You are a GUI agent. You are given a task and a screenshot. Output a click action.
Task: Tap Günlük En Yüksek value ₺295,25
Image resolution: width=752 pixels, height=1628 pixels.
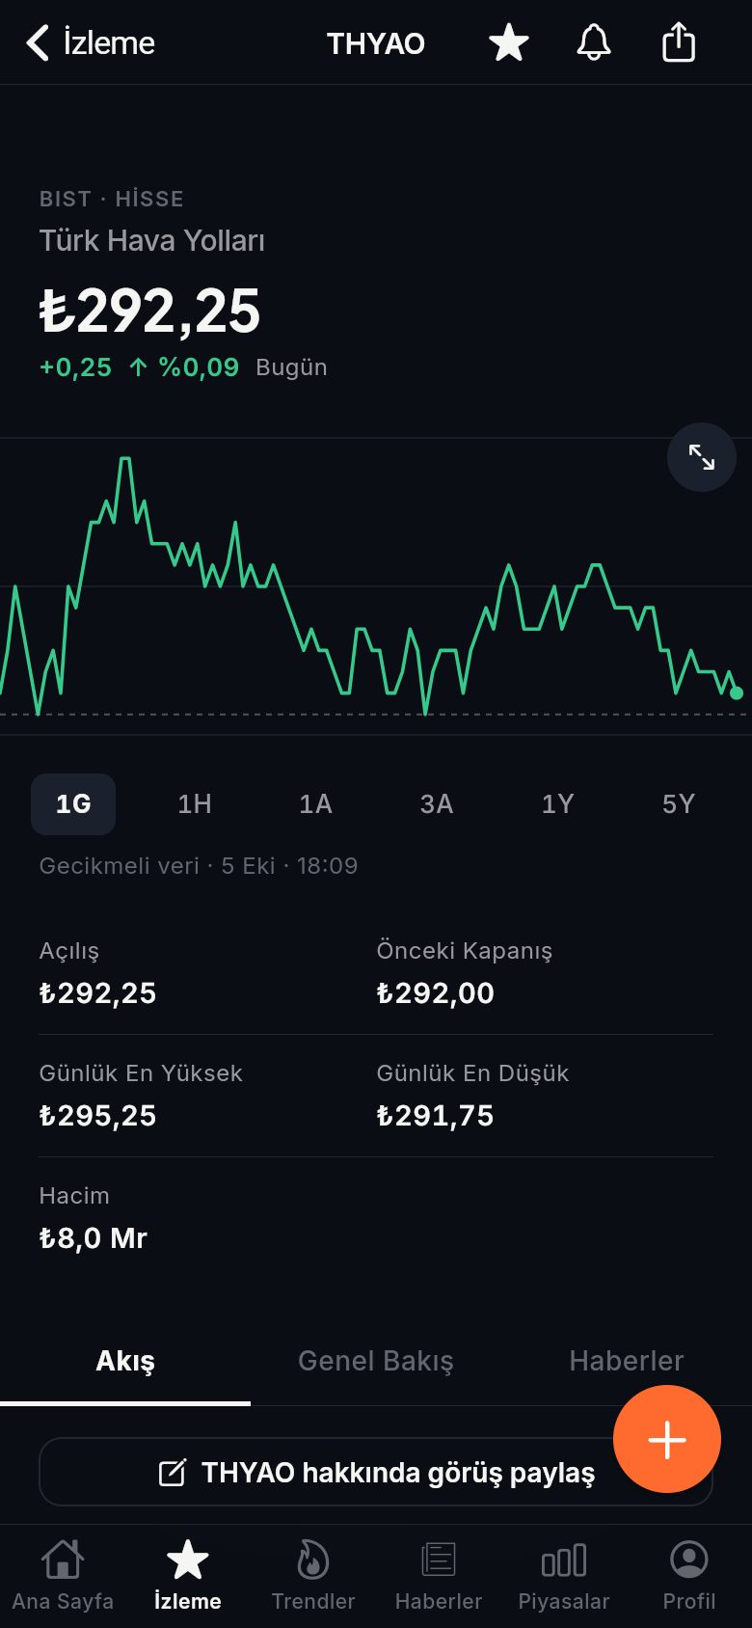click(97, 1116)
